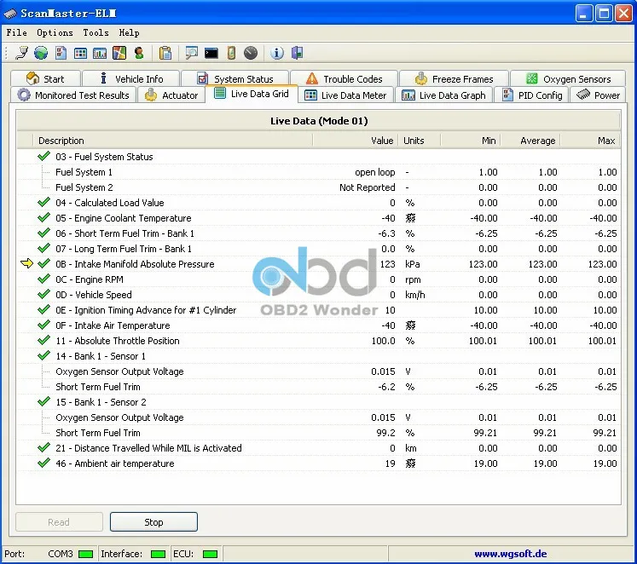Switch to the Actuator tab
Screen dimensions: 637x564
tap(171, 95)
